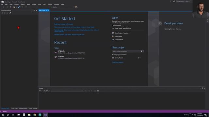Click the Save All toolbar icon
The image size is (209, 117).
click(19, 7)
